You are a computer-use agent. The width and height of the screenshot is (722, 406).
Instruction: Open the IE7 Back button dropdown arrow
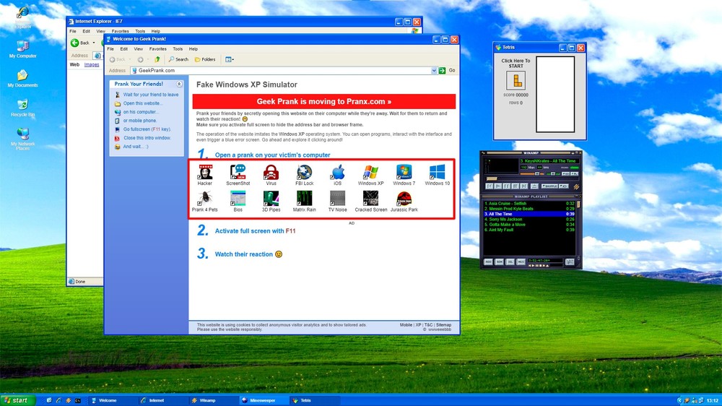[x=94, y=43]
